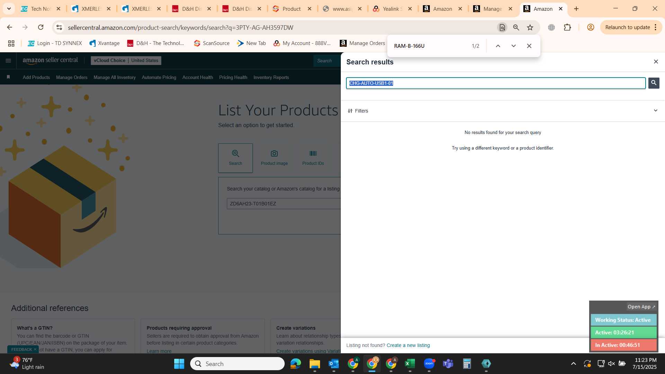
Task: Open a new browser tab
Action: [x=576, y=9]
